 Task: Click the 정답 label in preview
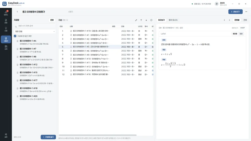click(x=164, y=50)
